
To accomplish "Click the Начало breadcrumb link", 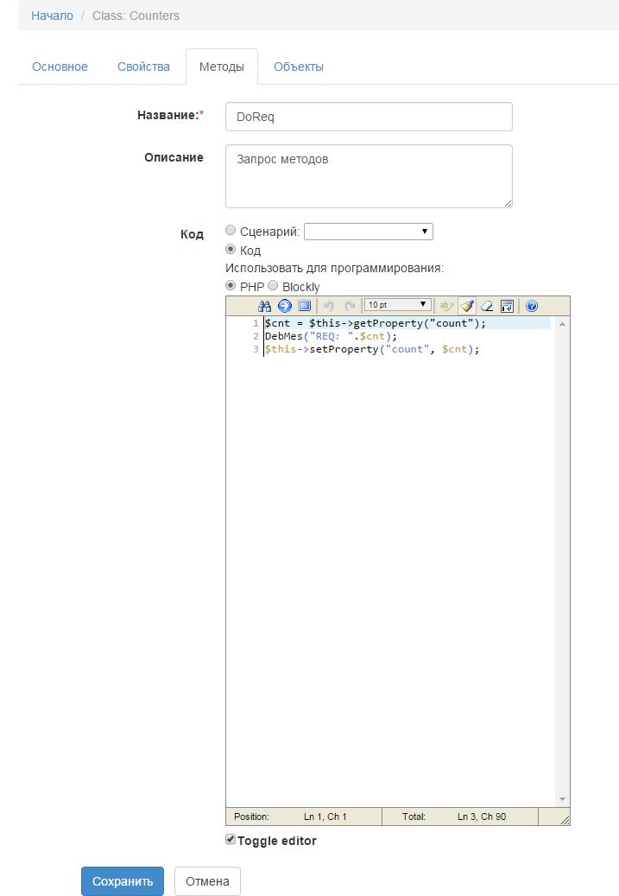I will click(x=52, y=16).
